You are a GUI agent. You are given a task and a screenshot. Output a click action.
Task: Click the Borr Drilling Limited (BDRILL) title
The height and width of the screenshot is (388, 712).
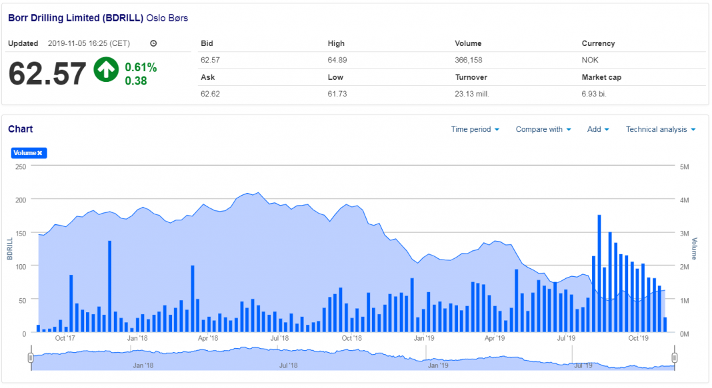75,18
